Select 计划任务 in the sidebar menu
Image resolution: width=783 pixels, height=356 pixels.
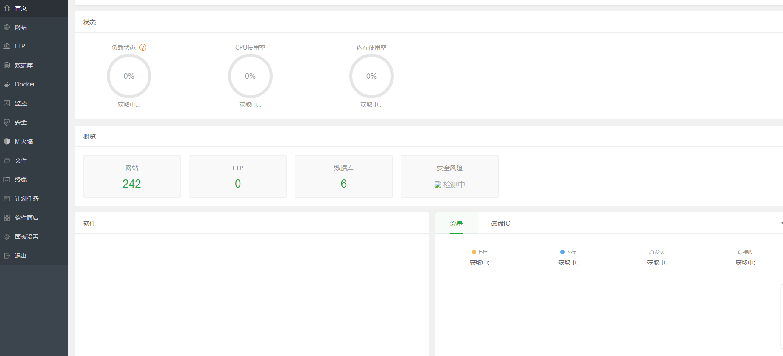coord(26,199)
